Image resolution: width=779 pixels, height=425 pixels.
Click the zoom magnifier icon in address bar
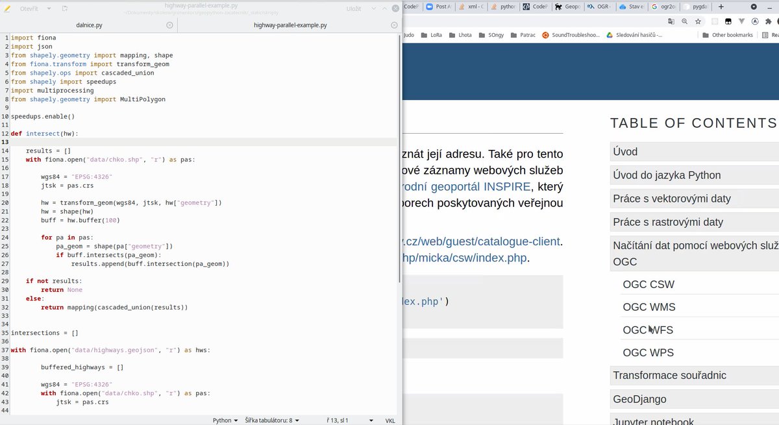pos(684,21)
